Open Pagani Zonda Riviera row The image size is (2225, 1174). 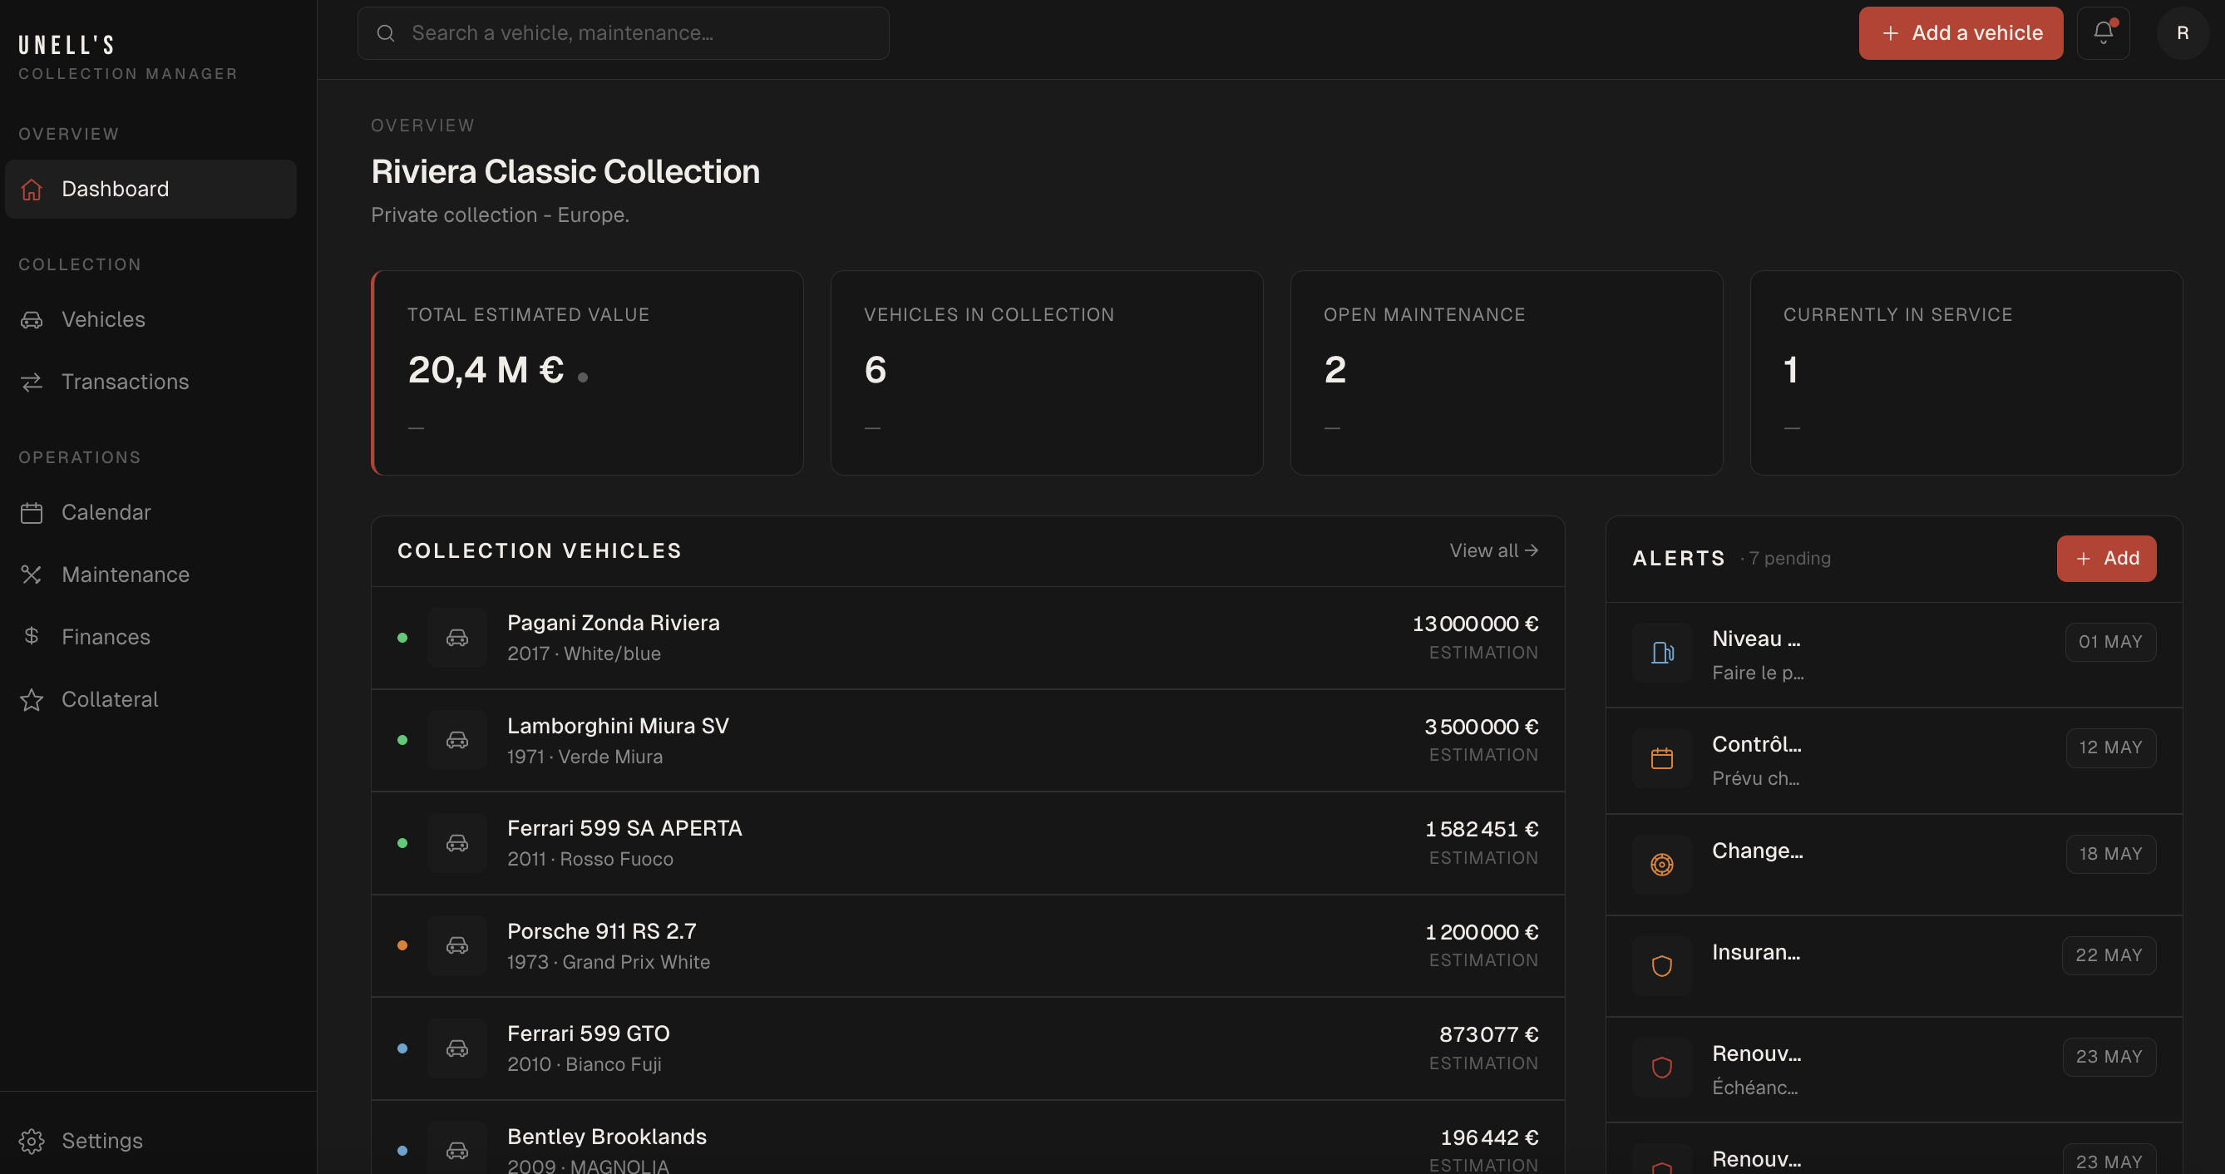point(967,638)
